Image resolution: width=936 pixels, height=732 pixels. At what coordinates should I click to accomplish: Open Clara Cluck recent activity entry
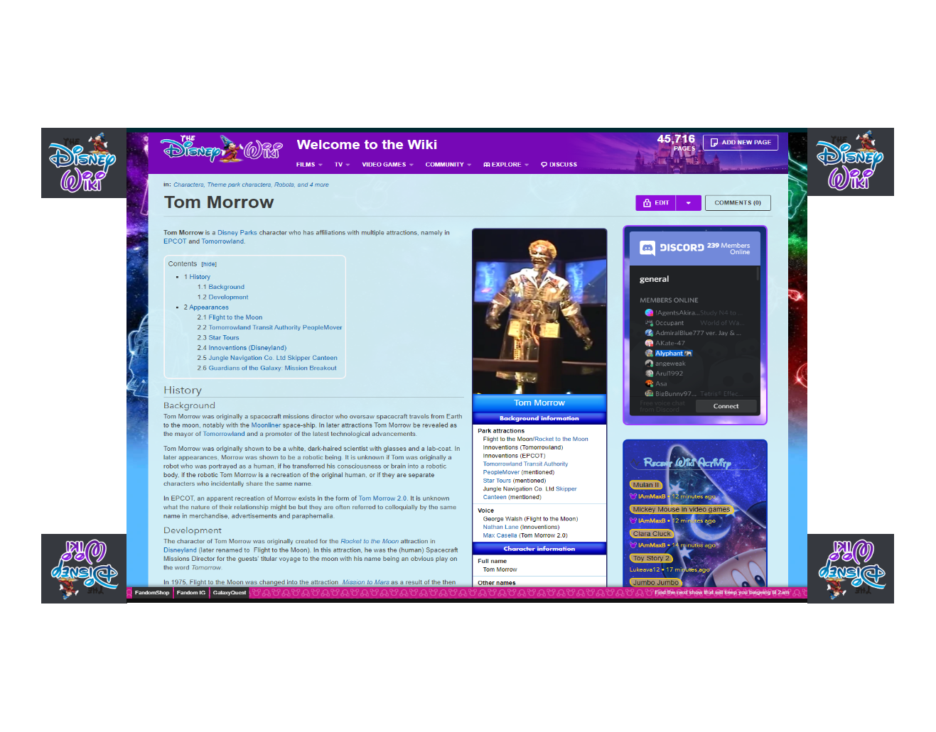[x=651, y=534]
